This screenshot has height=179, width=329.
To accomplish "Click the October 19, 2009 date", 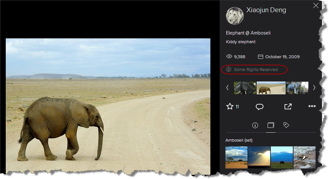I will pyautogui.click(x=282, y=57).
